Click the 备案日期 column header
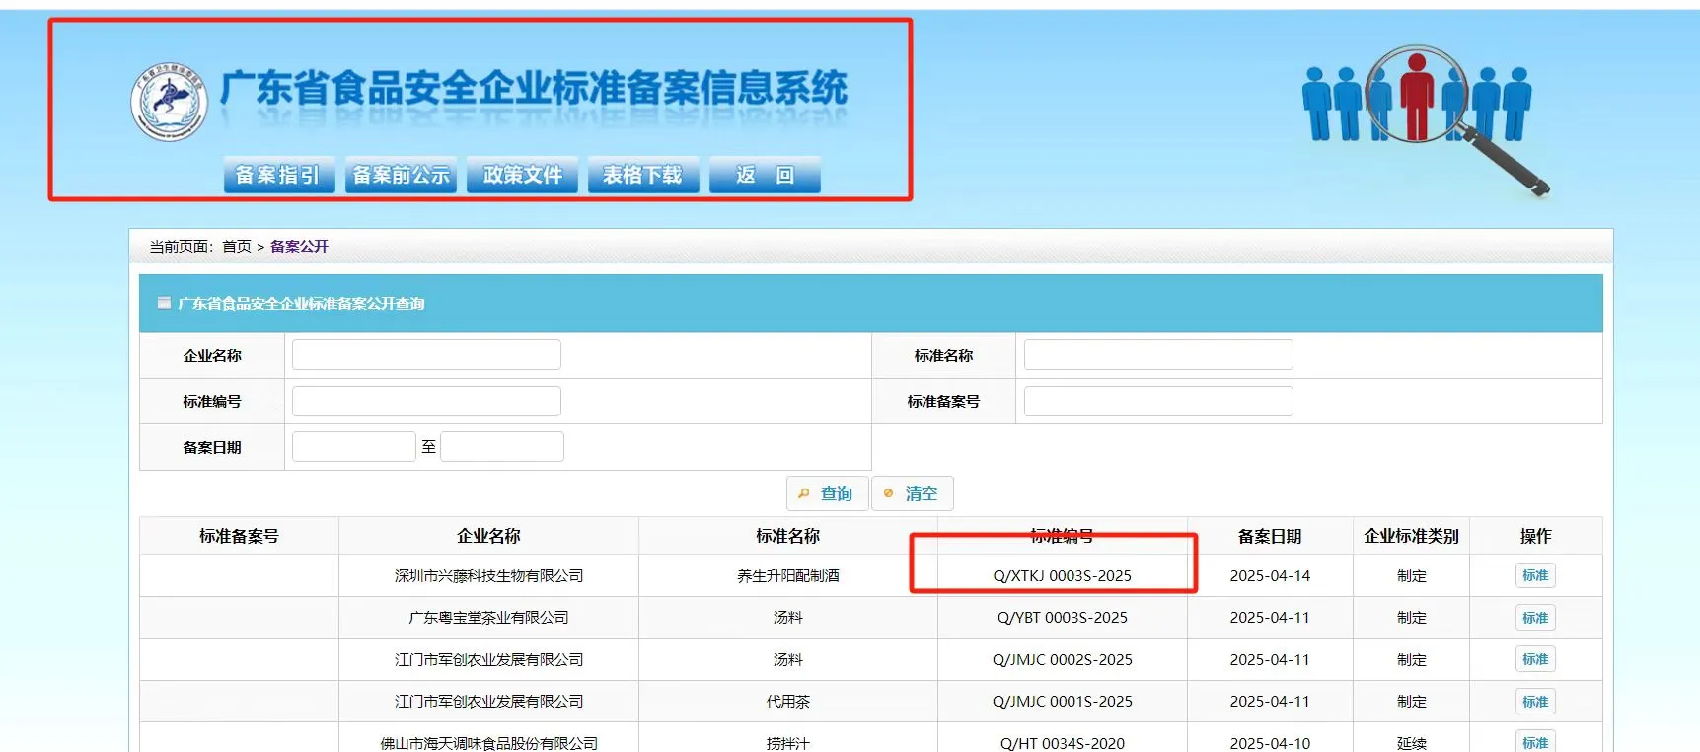Image resolution: width=1700 pixels, height=752 pixels. (1270, 536)
